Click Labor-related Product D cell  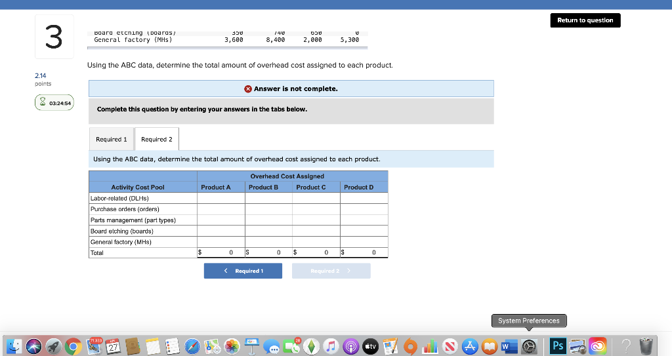click(364, 199)
